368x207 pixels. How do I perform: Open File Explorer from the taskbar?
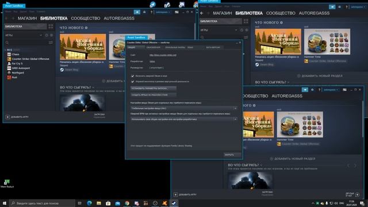click(99, 203)
